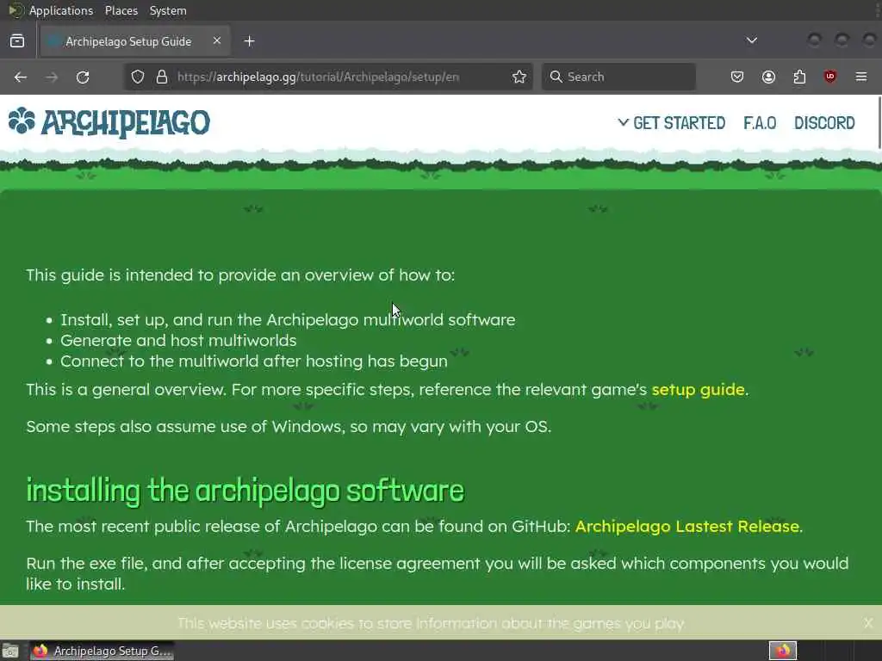Follow the setup guide link
This screenshot has width=882, height=661.
click(x=698, y=390)
